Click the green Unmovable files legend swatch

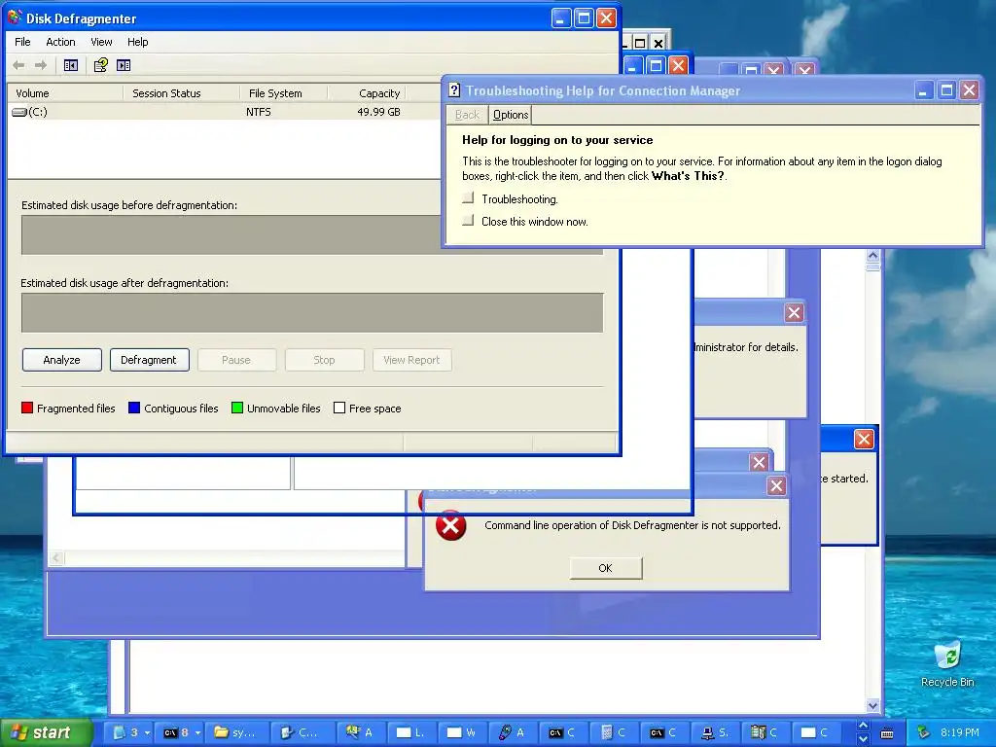(x=237, y=408)
